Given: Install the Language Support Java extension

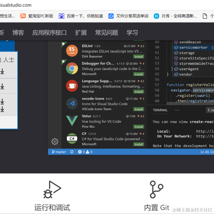Looking at the screenshot, I should pyautogui.click(x=139, y=92).
